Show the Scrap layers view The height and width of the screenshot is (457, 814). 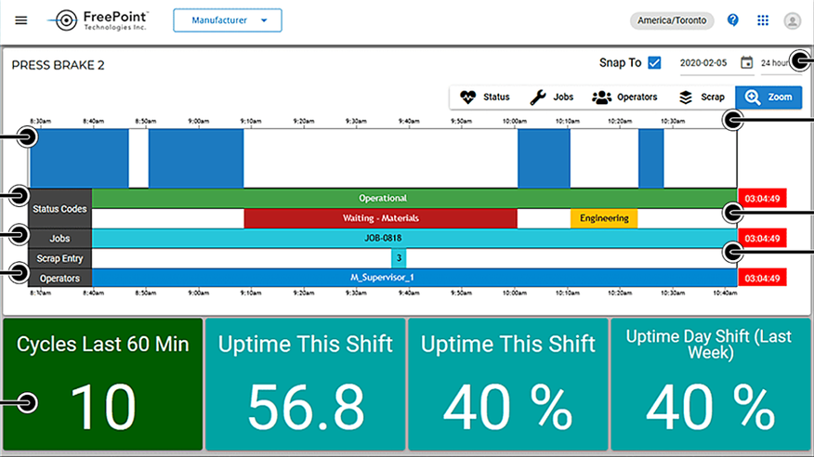(x=702, y=98)
